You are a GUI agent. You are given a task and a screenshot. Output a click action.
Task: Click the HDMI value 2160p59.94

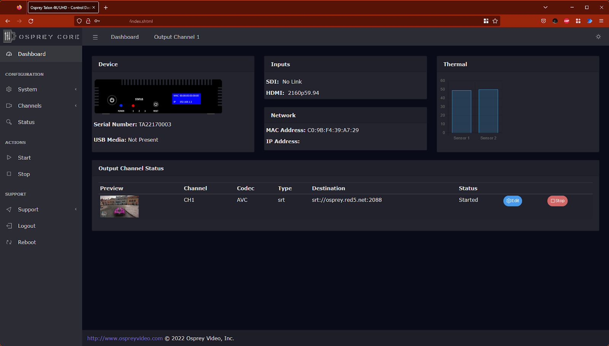303,93
